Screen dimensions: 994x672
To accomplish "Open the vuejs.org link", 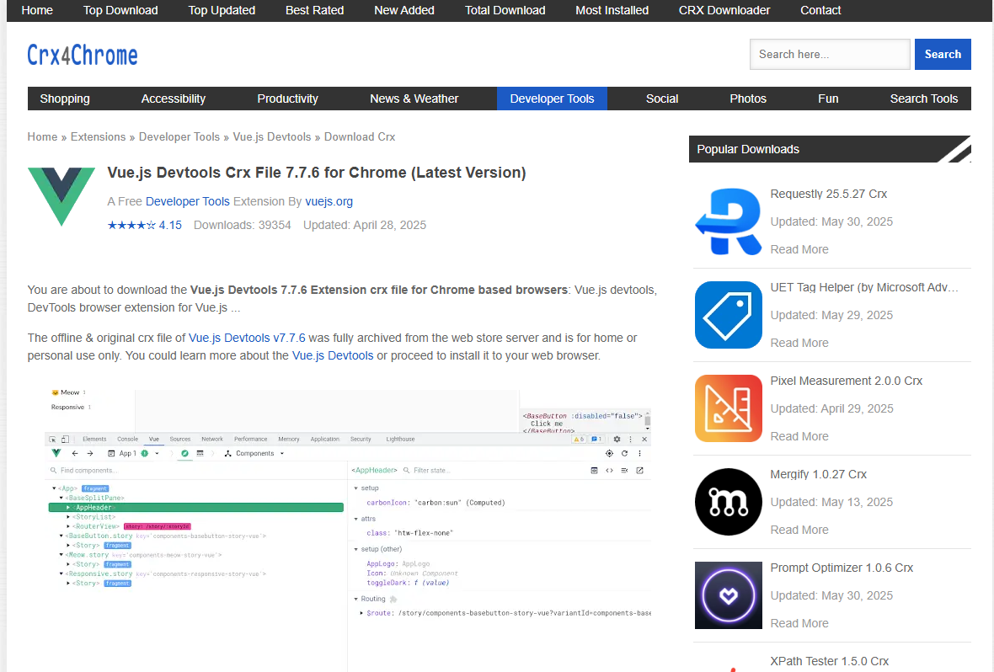I will tap(329, 201).
